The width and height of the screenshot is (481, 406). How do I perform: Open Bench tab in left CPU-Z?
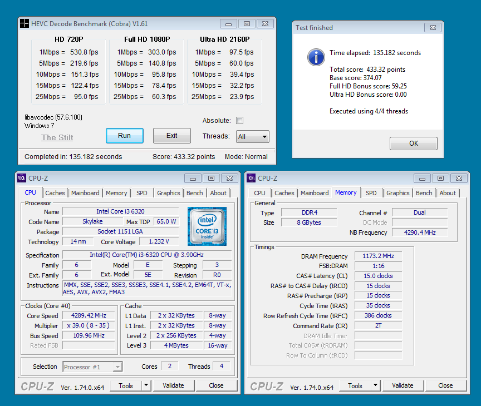[195, 193]
